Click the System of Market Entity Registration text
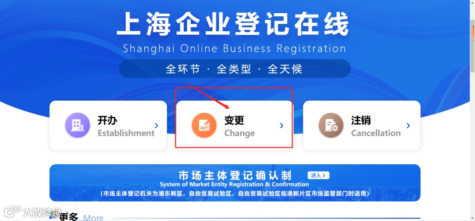Image resolution: width=475 pixels, height=221 pixels. (234, 184)
